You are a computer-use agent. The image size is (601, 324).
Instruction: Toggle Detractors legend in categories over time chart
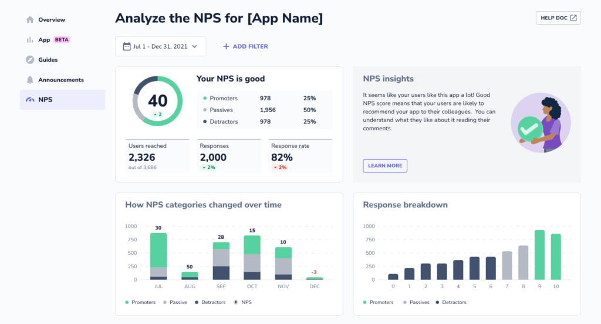210,302
